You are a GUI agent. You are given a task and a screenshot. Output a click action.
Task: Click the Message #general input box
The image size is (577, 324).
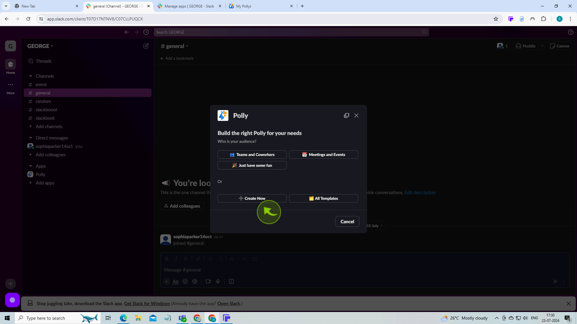[365, 270]
